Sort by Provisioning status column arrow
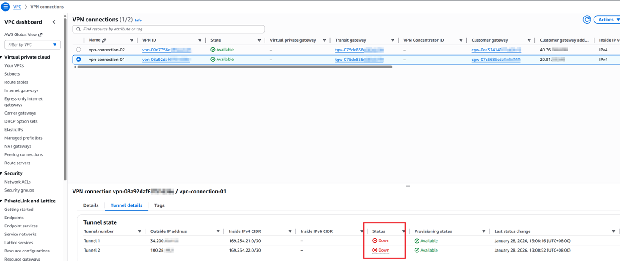The width and height of the screenshot is (620, 261). pyautogui.click(x=483, y=231)
